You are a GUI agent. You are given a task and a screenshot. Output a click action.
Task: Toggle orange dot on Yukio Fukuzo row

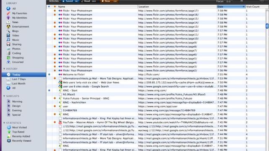pos(55,98)
